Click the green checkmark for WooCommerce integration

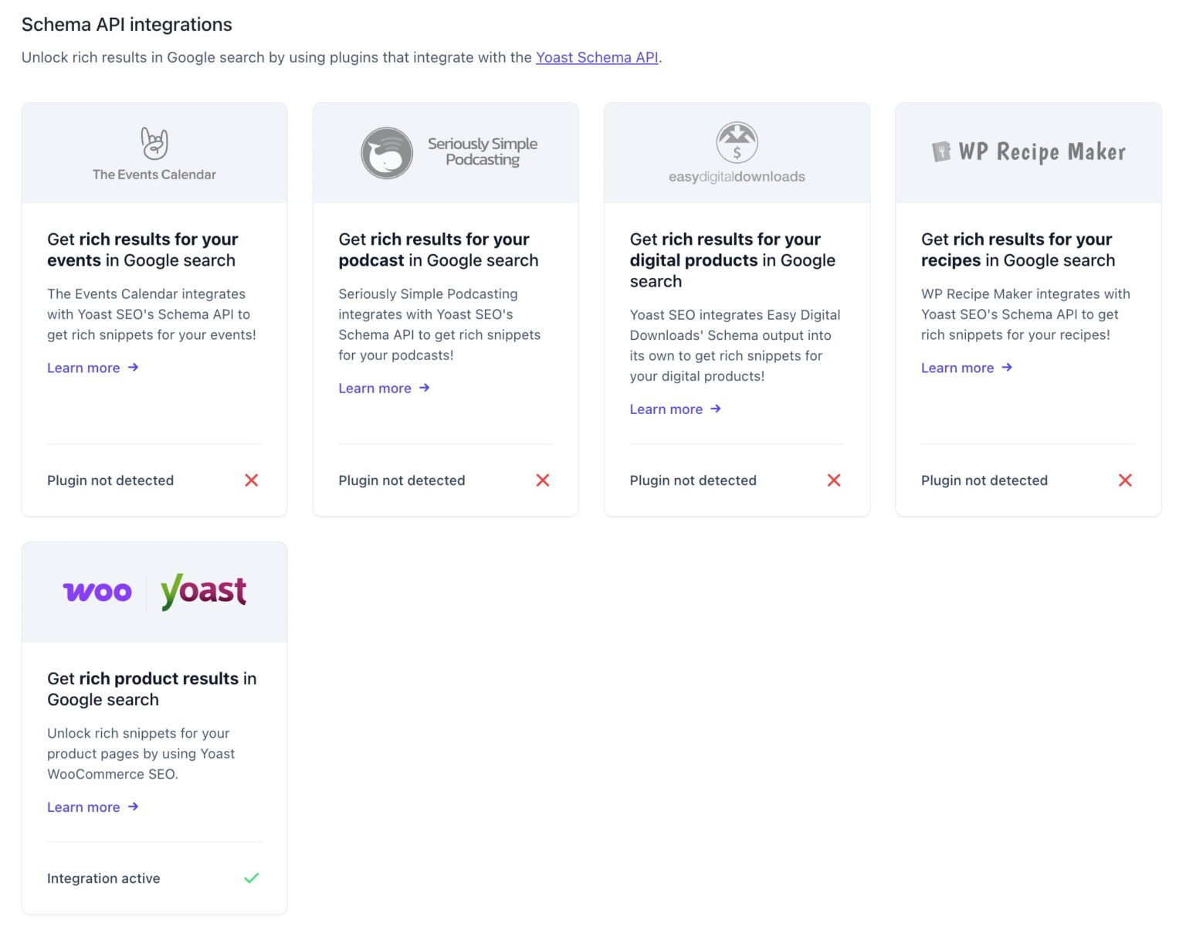click(x=251, y=878)
